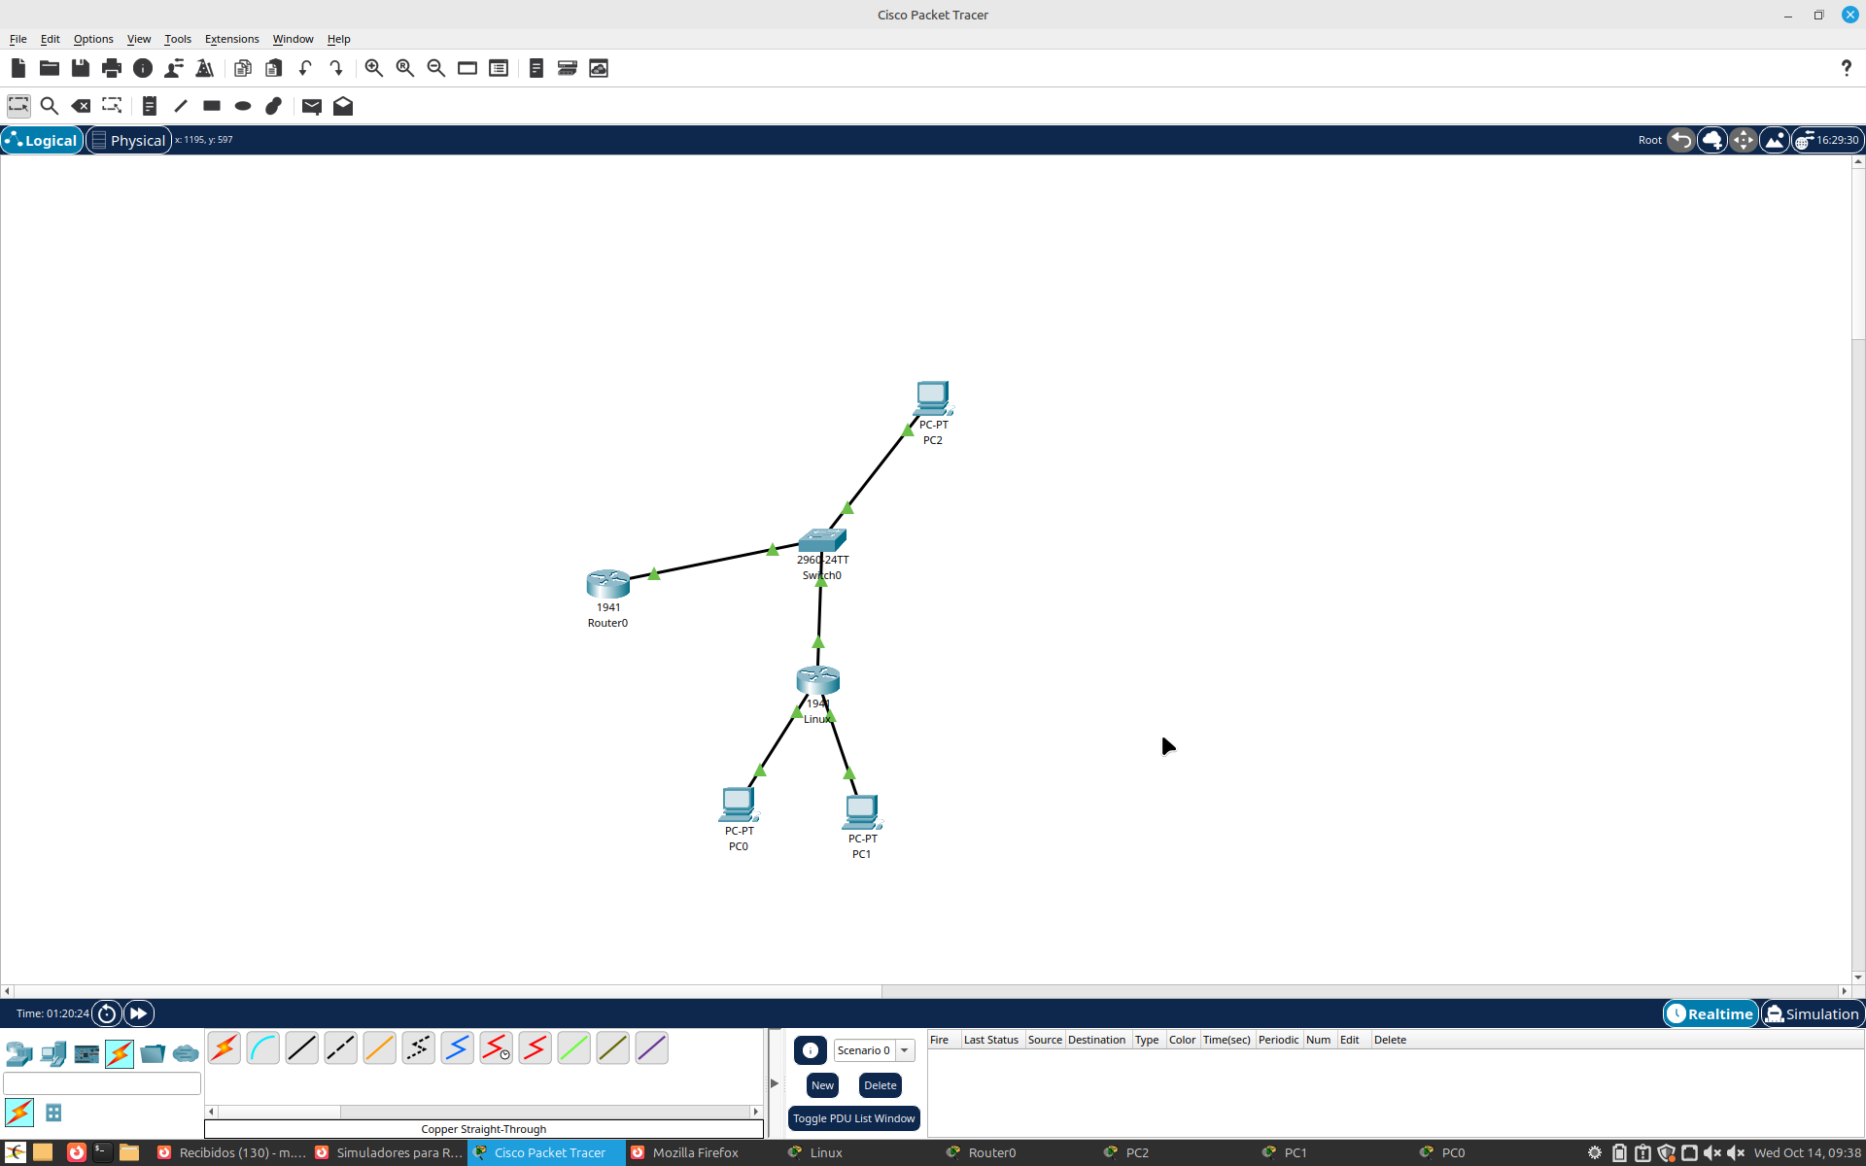This screenshot has width=1866, height=1166.
Task: Pick the Draw Ellipse tool
Action: tap(243, 106)
